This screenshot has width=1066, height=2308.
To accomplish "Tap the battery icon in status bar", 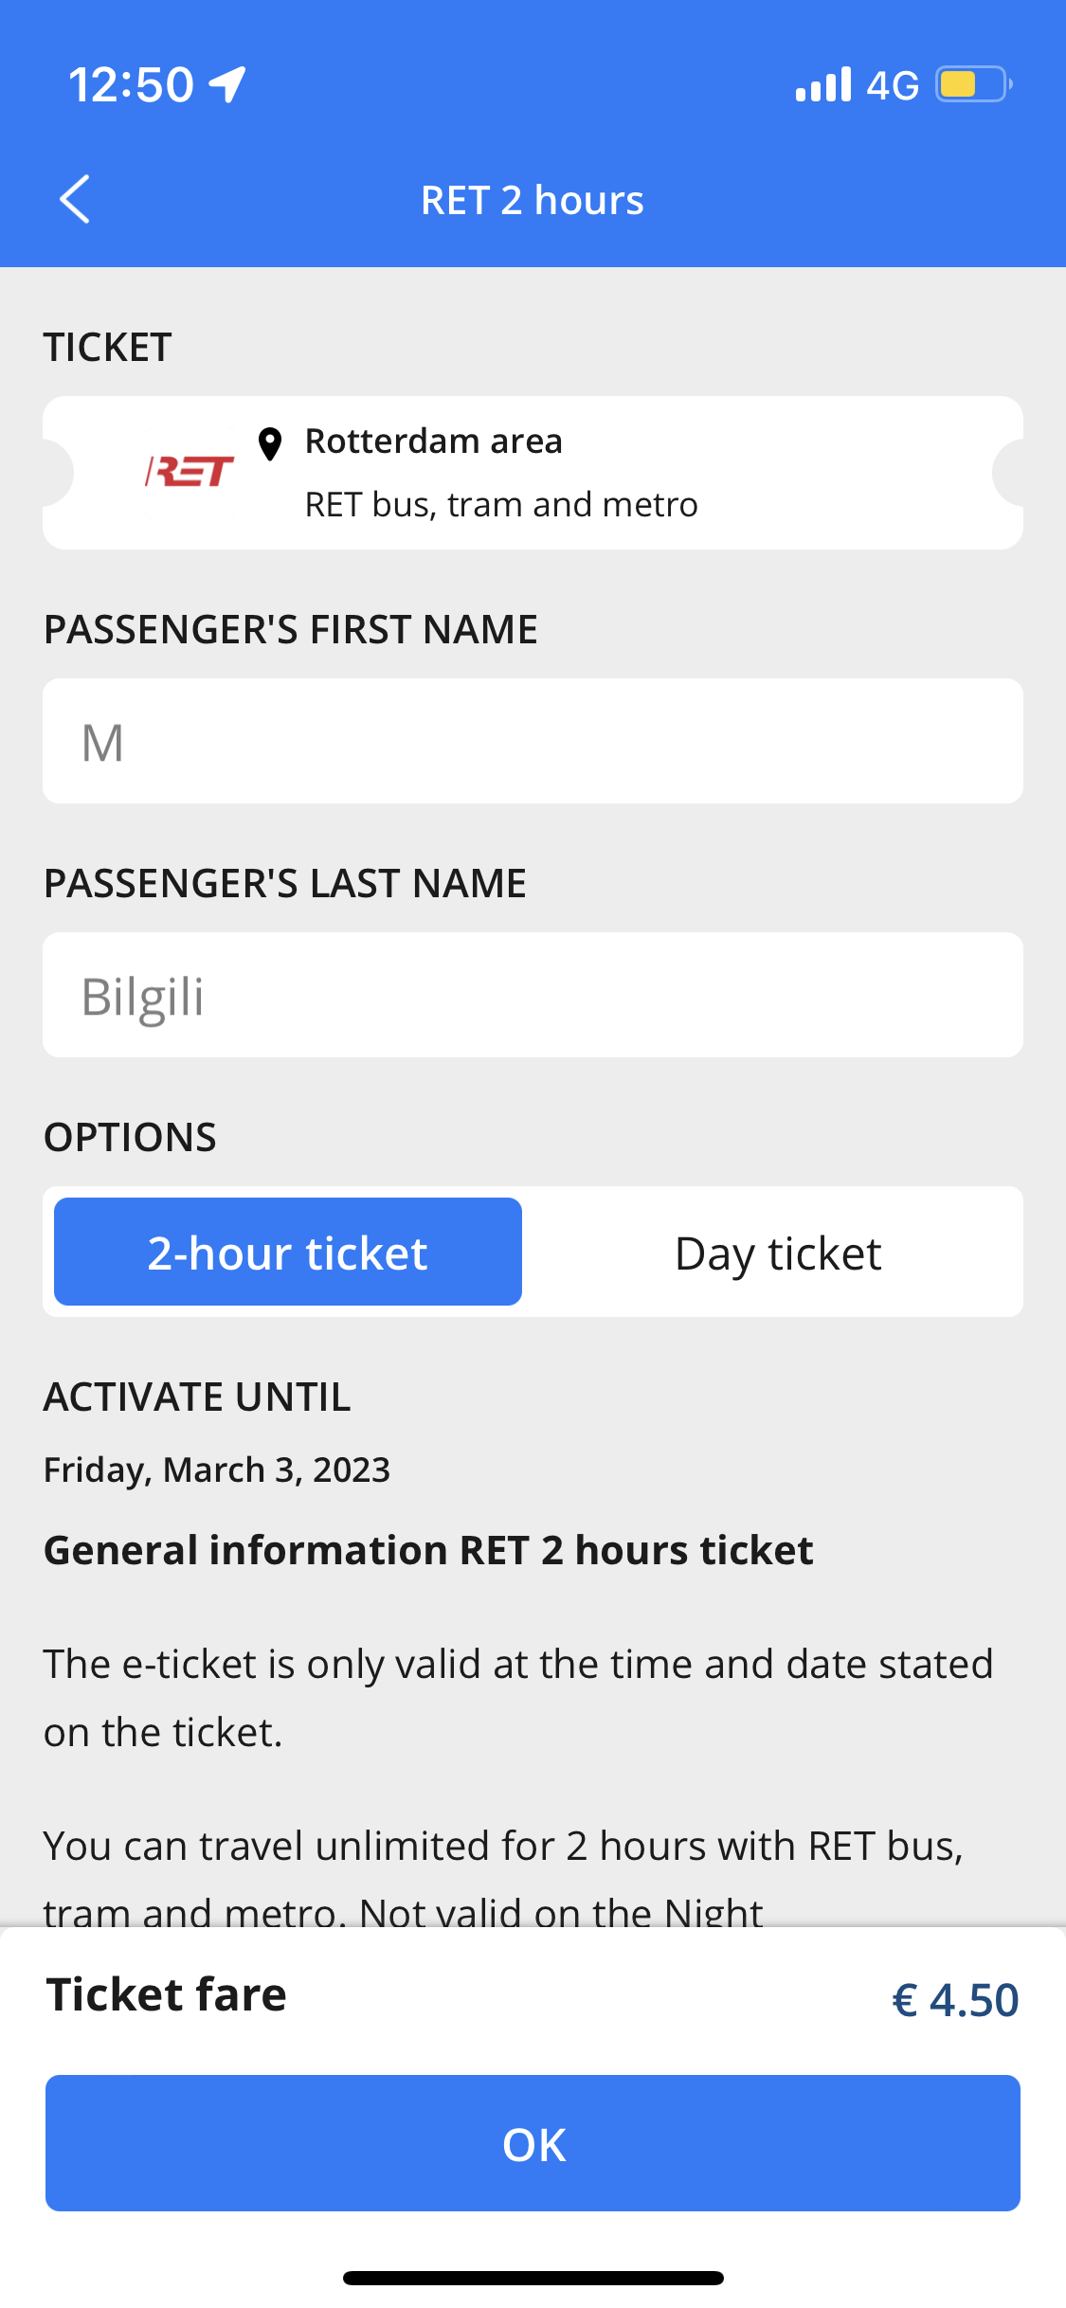I will (974, 84).
